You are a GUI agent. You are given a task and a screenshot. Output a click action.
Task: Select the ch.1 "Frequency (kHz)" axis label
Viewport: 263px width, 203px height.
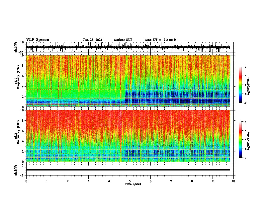[x=18, y=77]
